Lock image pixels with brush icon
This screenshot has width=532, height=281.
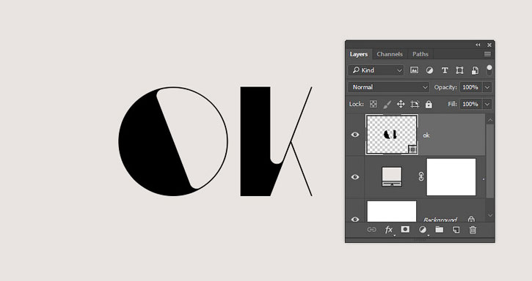pyautogui.click(x=387, y=104)
